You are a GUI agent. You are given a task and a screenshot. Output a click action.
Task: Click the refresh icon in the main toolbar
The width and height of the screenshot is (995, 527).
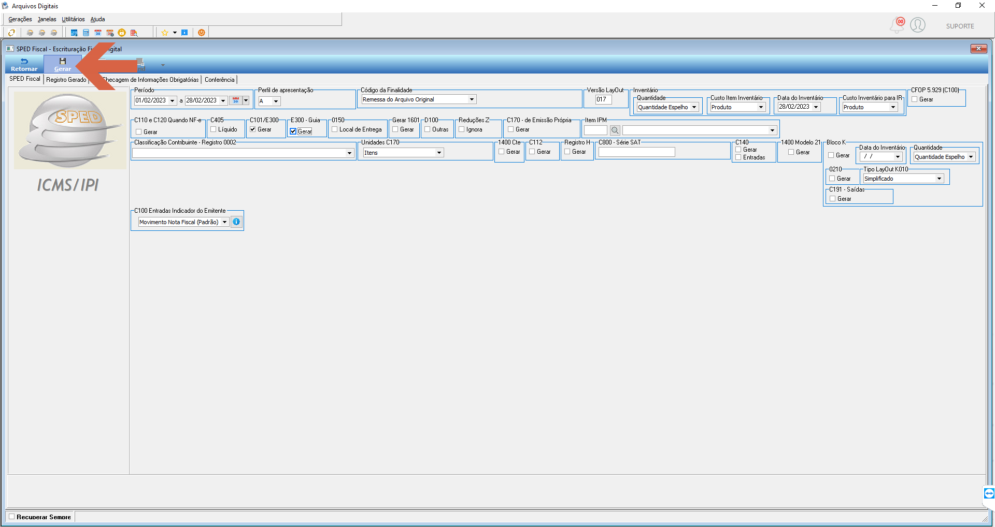point(11,33)
